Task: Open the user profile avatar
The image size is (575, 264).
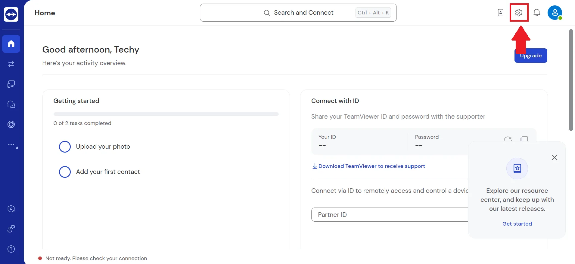Action: (x=555, y=13)
